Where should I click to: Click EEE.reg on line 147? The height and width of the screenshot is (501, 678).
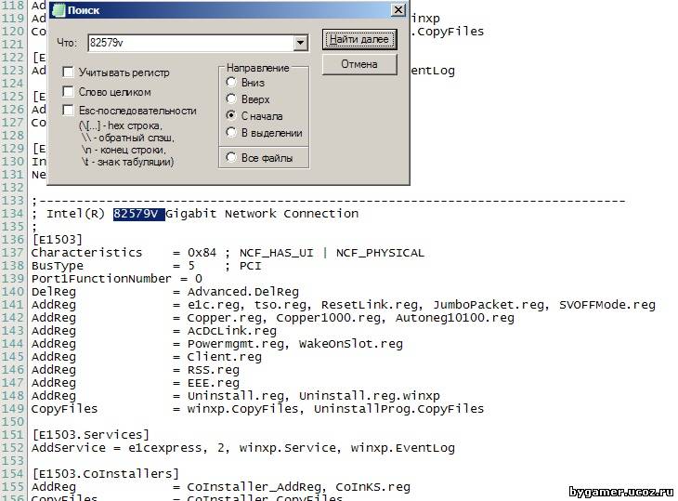click(214, 382)
